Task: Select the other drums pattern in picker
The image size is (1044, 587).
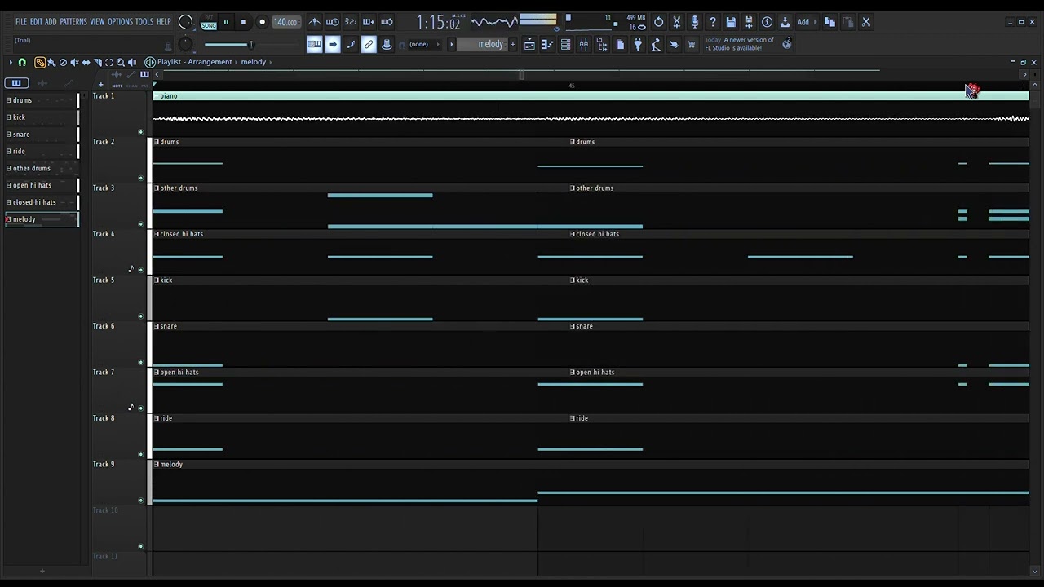Action: point(42,168)
